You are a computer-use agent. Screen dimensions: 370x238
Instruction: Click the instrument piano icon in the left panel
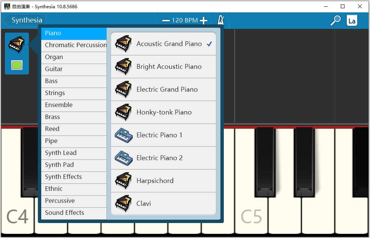pyautogui.click(x=16, y=44)
